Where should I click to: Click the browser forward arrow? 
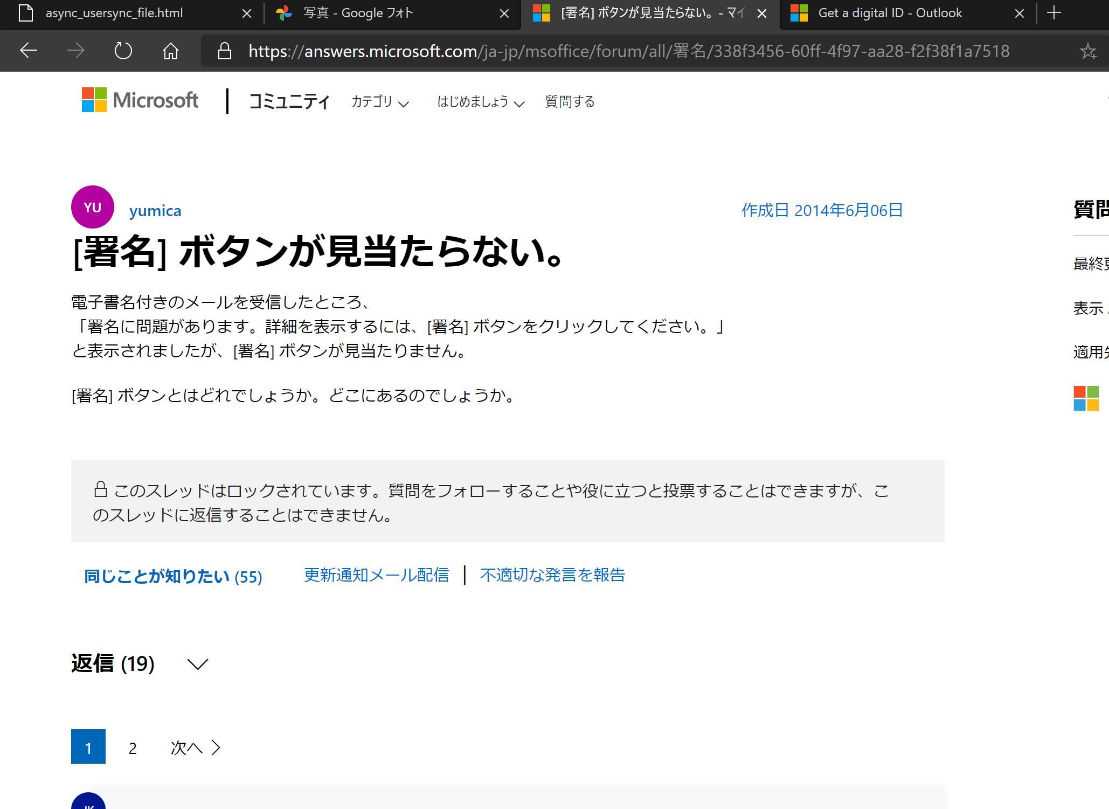75,51
